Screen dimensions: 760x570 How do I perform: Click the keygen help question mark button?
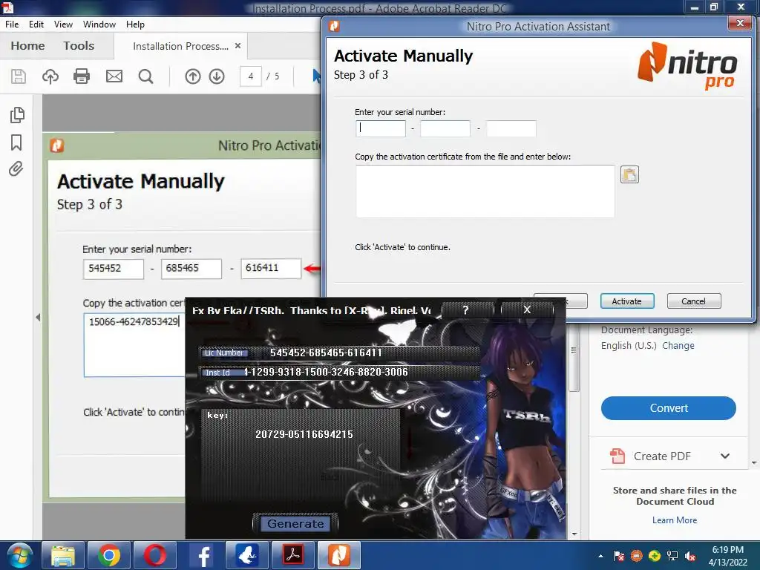click(465, 309)
